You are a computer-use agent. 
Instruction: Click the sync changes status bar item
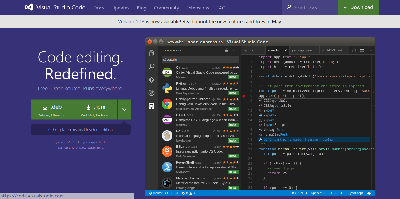(172, 193)
